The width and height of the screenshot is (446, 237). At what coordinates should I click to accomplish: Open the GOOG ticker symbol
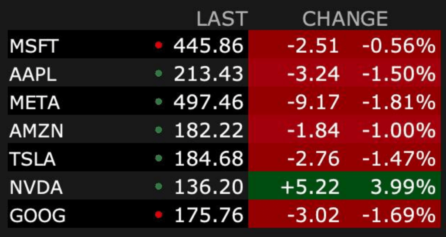(37, 216)
